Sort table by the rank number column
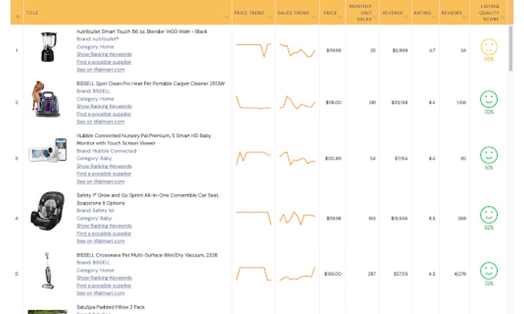 tap(18, 17)
